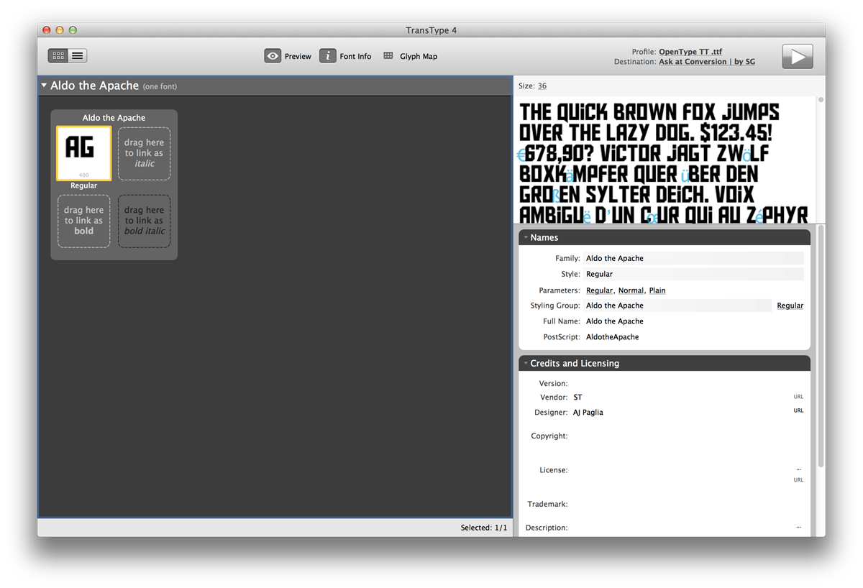Click the Designer value AJ Paglia
This screenshot has height=588, width=863.
coord(588,413)
